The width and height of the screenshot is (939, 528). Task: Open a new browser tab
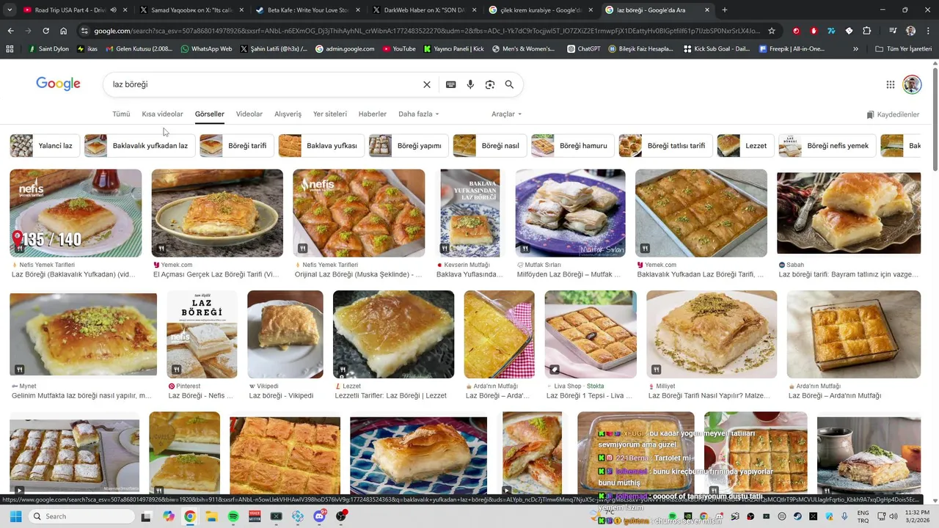tap(725, 10)
